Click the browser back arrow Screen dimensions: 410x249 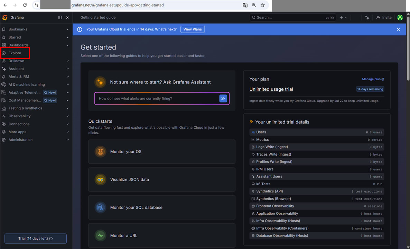5,5
